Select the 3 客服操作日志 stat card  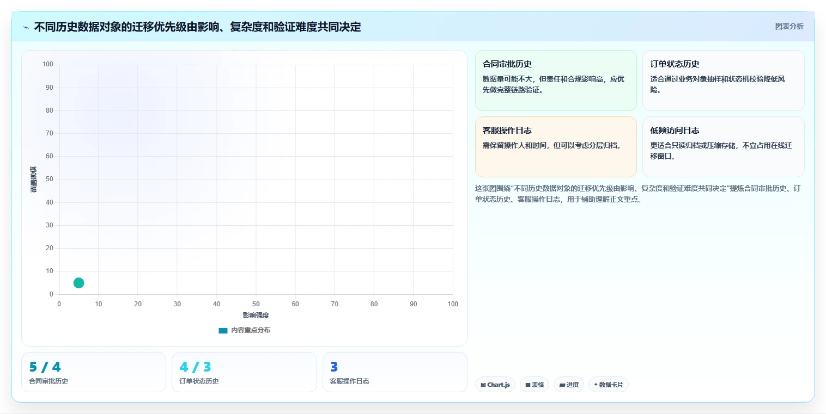point(395,372)
